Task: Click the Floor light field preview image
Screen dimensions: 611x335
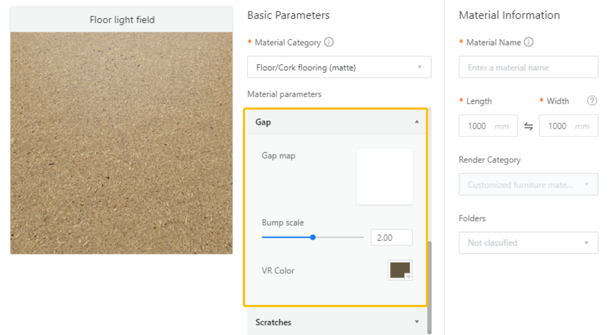Action: pos(122,143)
